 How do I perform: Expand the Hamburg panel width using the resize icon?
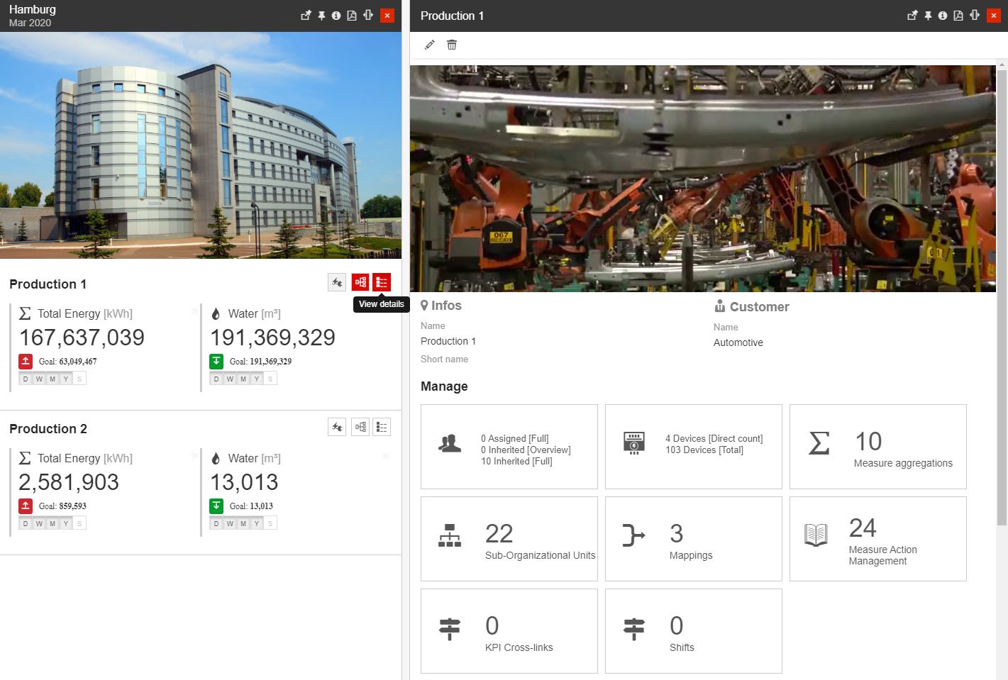tap(368, 16)
